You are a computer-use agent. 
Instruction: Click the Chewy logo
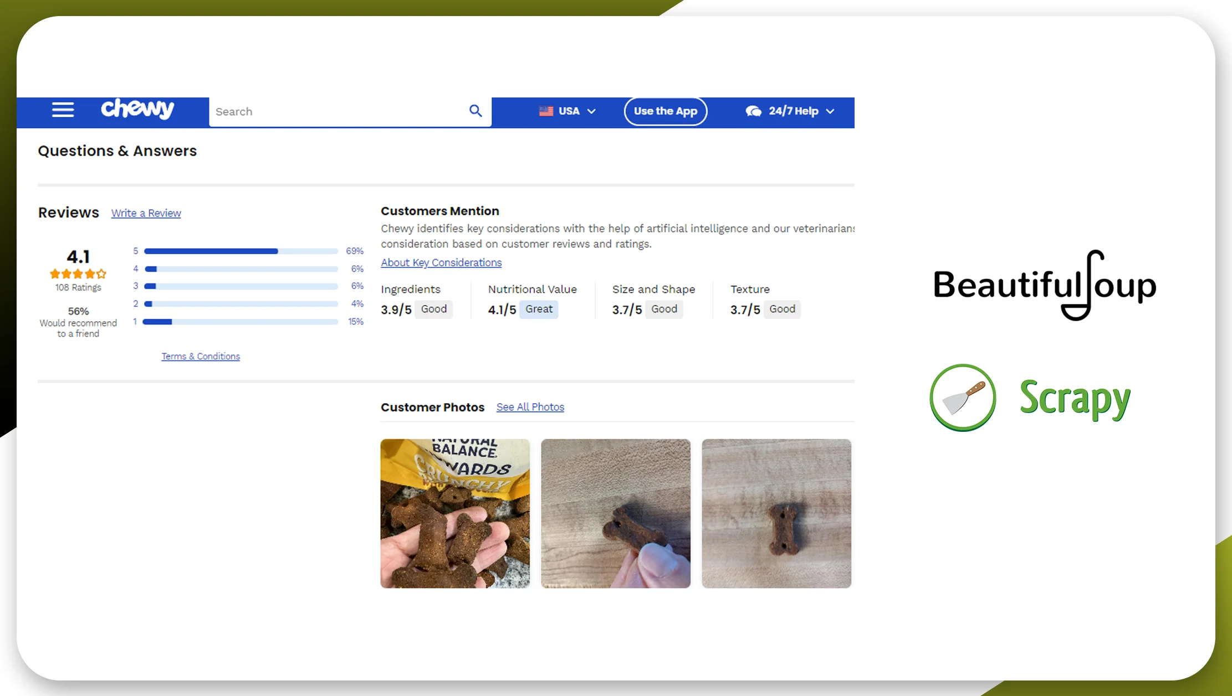pos(137,109)
